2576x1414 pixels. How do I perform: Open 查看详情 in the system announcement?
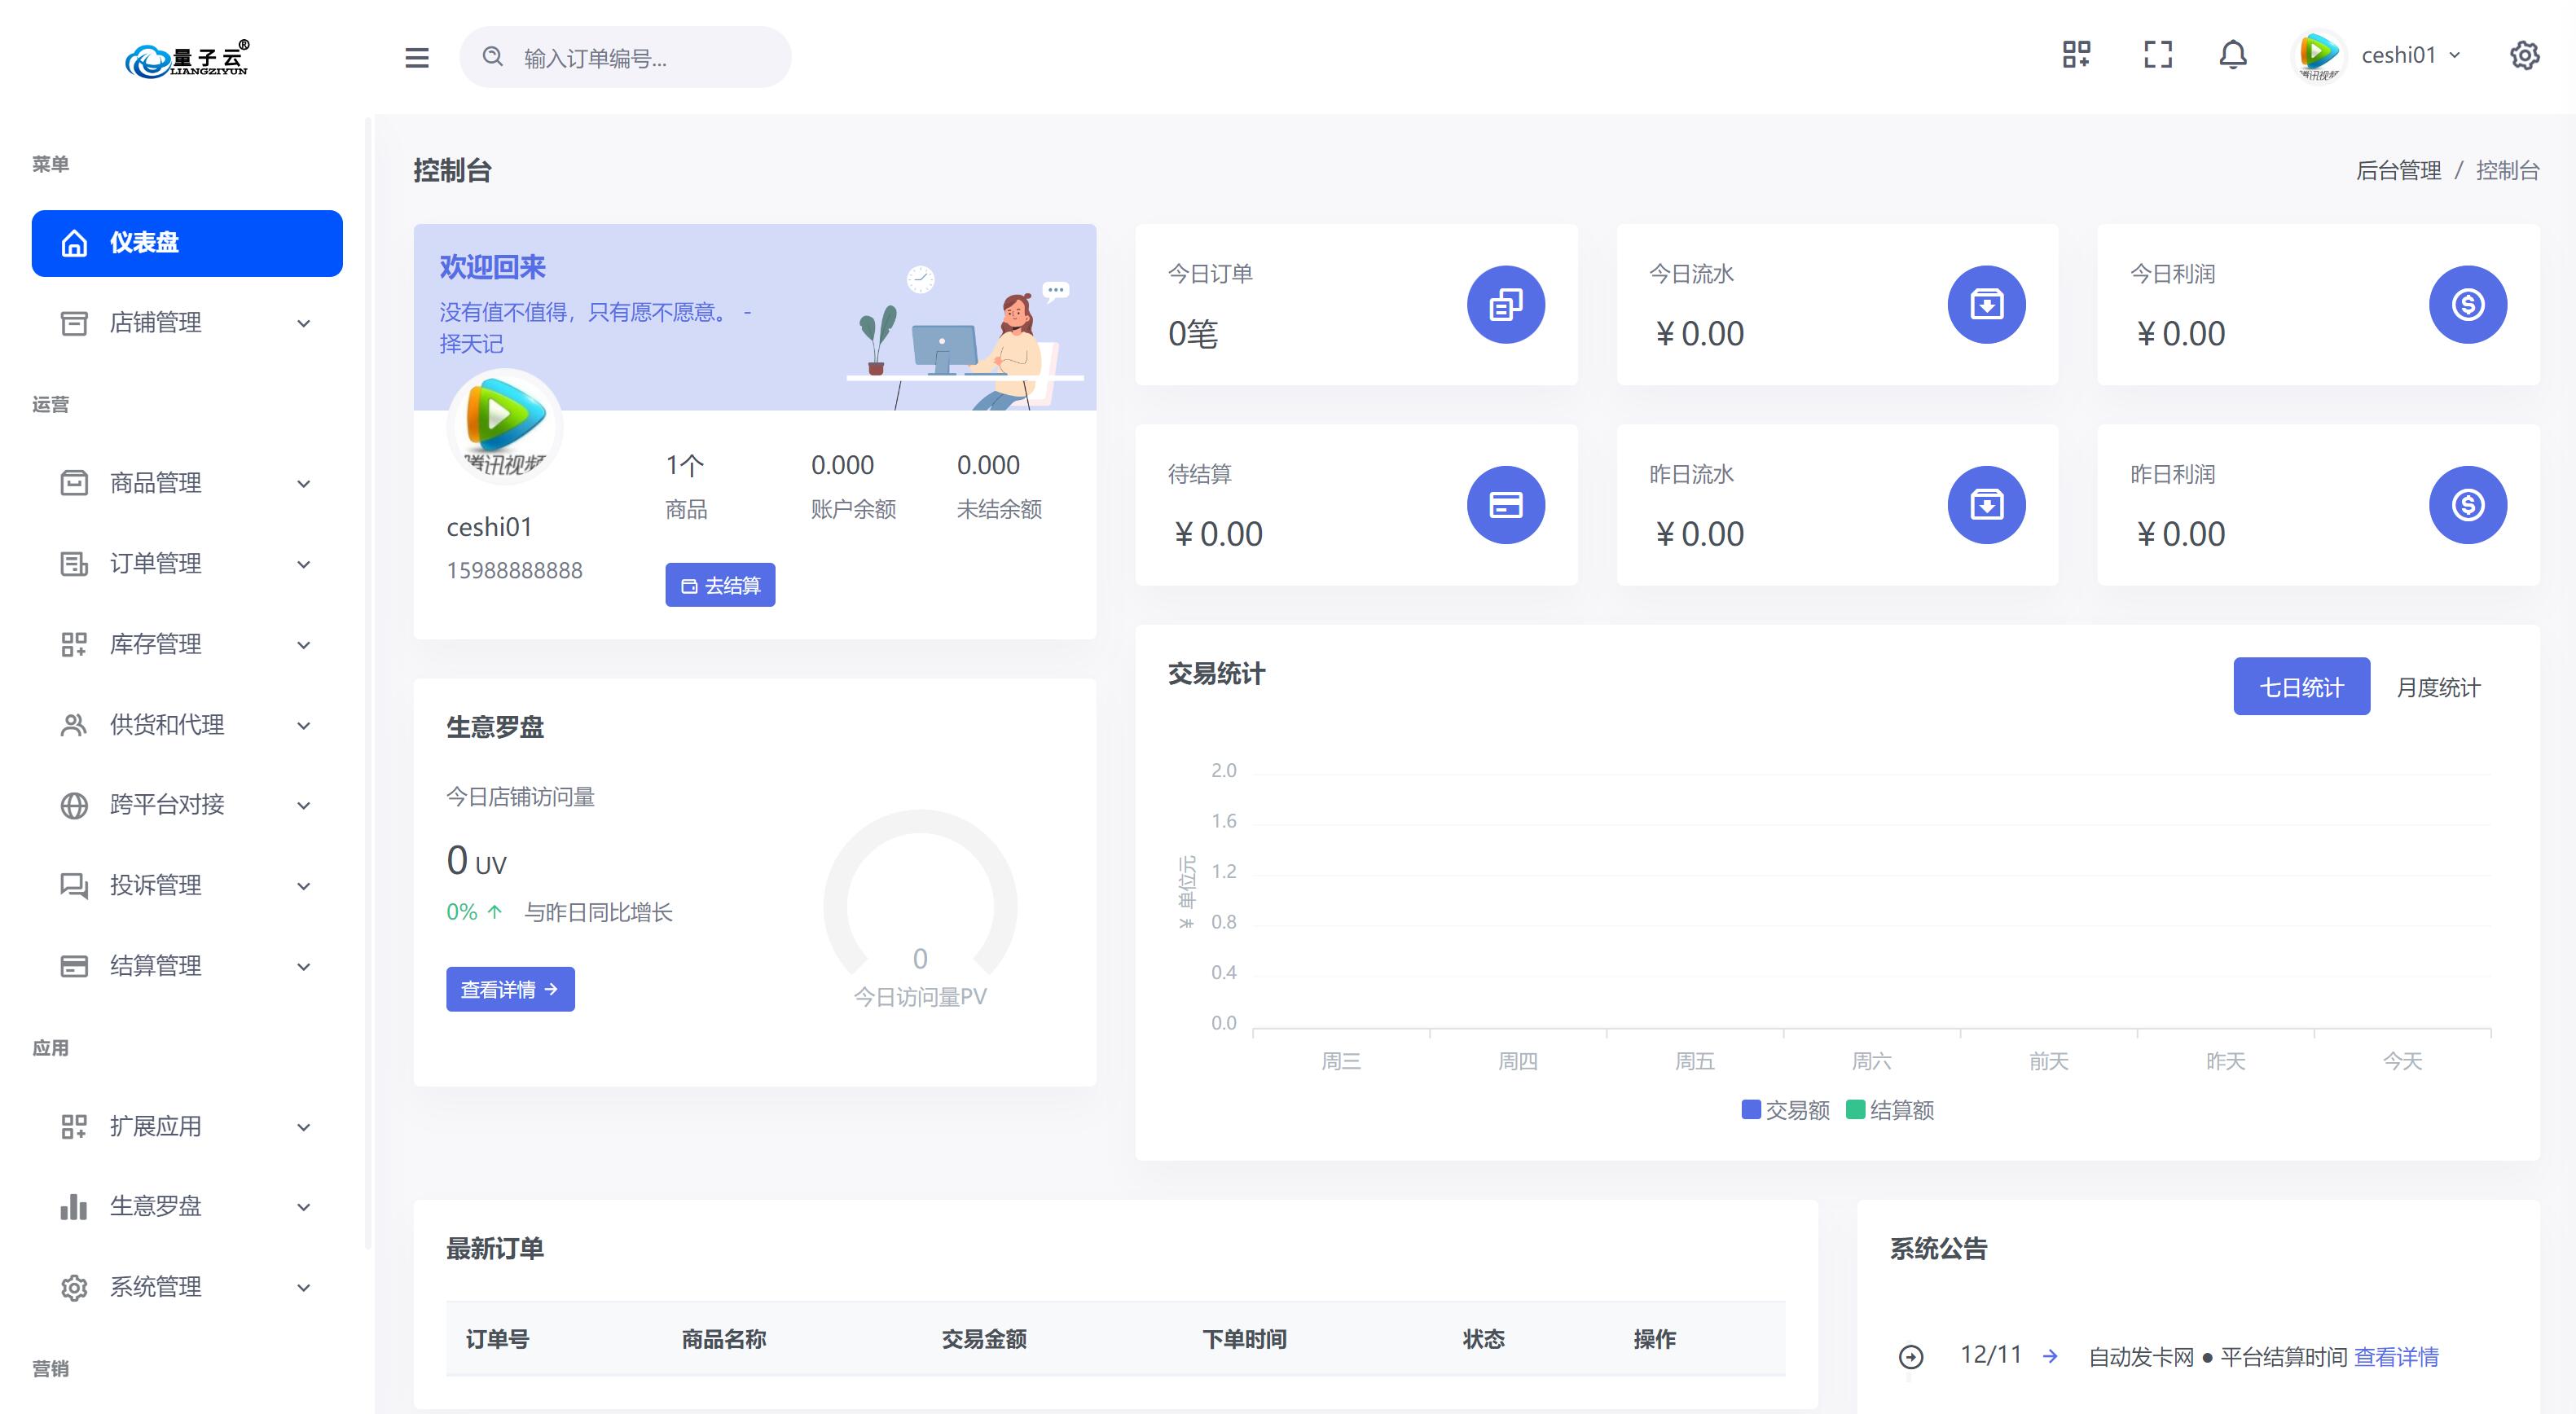(x=2396, y=1356)
